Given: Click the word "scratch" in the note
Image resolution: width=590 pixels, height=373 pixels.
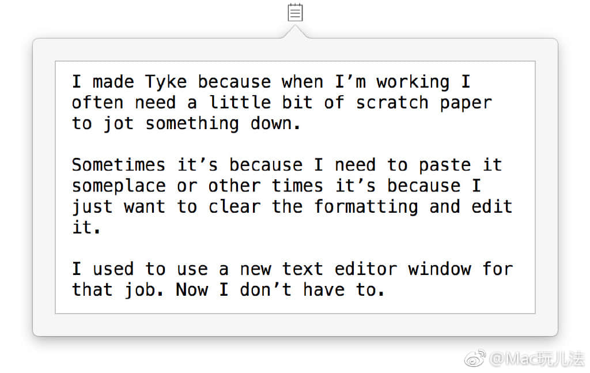Looking at the screenshot, I should click(392, 103).
